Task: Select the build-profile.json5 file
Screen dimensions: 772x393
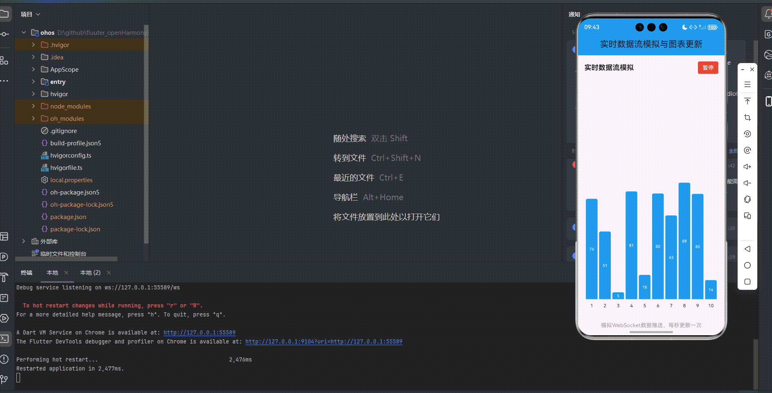Action: pyautogui.click(x=76, y=143)
